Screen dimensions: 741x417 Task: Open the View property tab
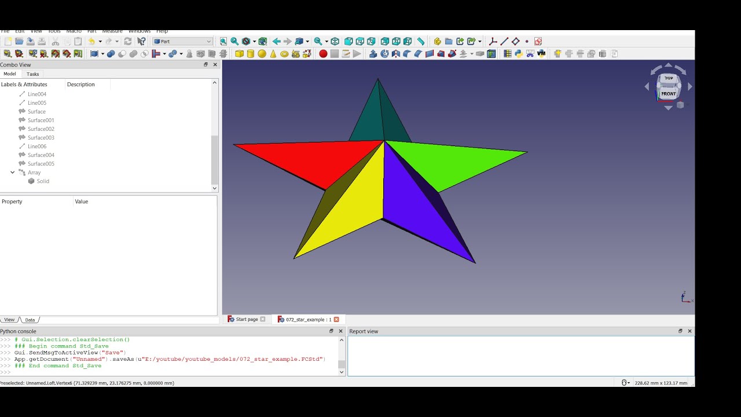pos(9,320)
